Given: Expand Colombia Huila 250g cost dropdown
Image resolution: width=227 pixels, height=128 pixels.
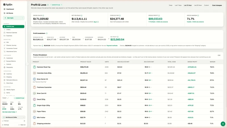Looking at the screenshot, I should point(152,73).
